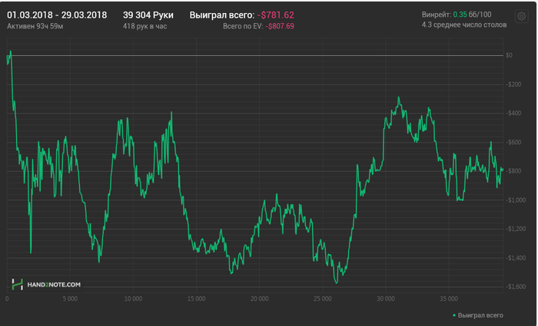Click the -$800 y-axis label
The image size is (538, 326).
point(513,171)
